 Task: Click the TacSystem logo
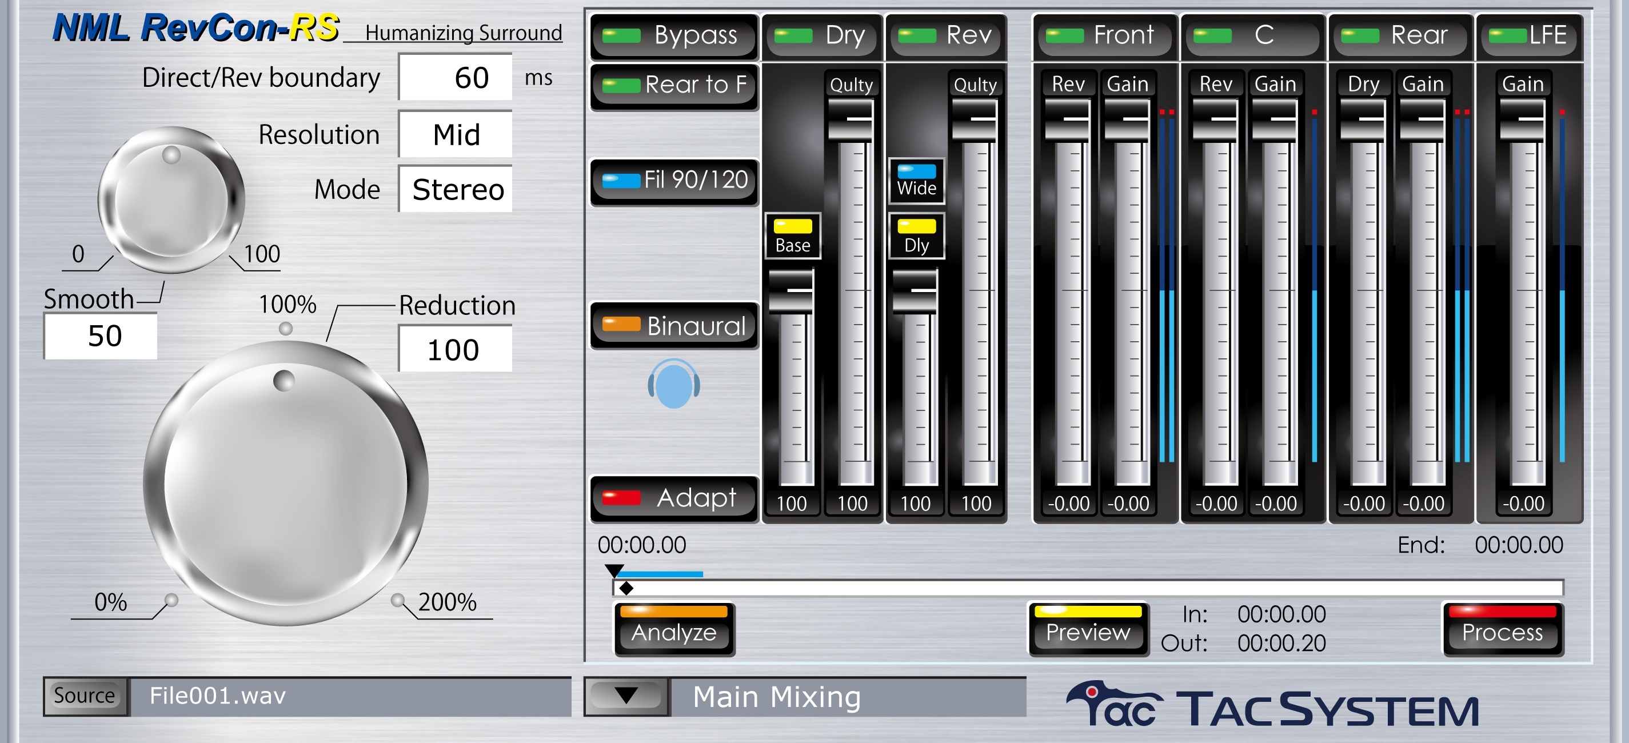(1272, 704)
